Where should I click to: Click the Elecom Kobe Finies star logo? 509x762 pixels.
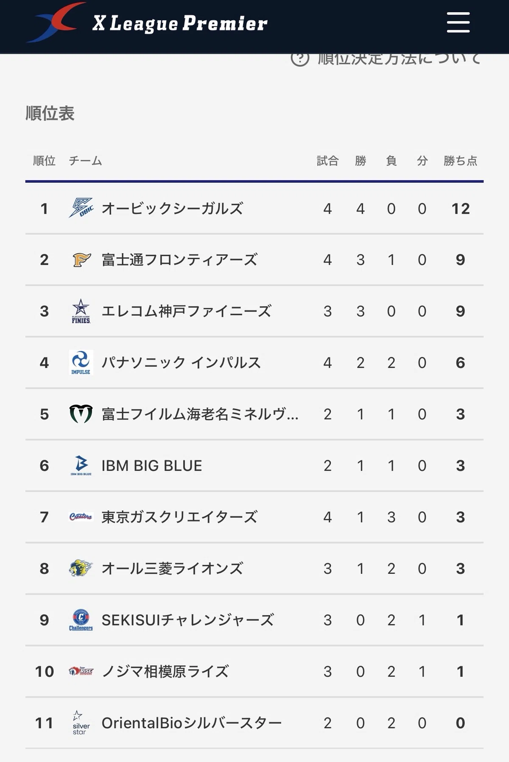point(81,311)
